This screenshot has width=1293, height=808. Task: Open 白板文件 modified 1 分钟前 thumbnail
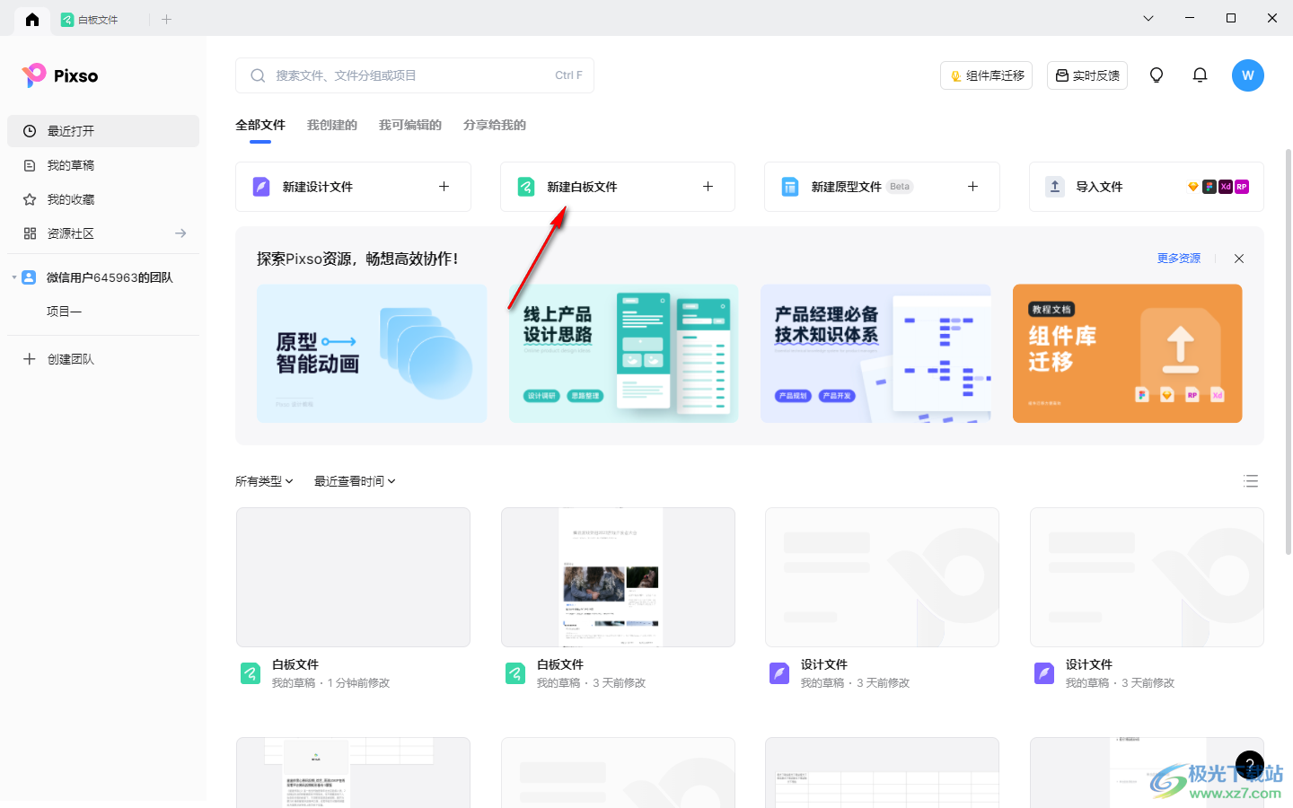coord(353,577)
